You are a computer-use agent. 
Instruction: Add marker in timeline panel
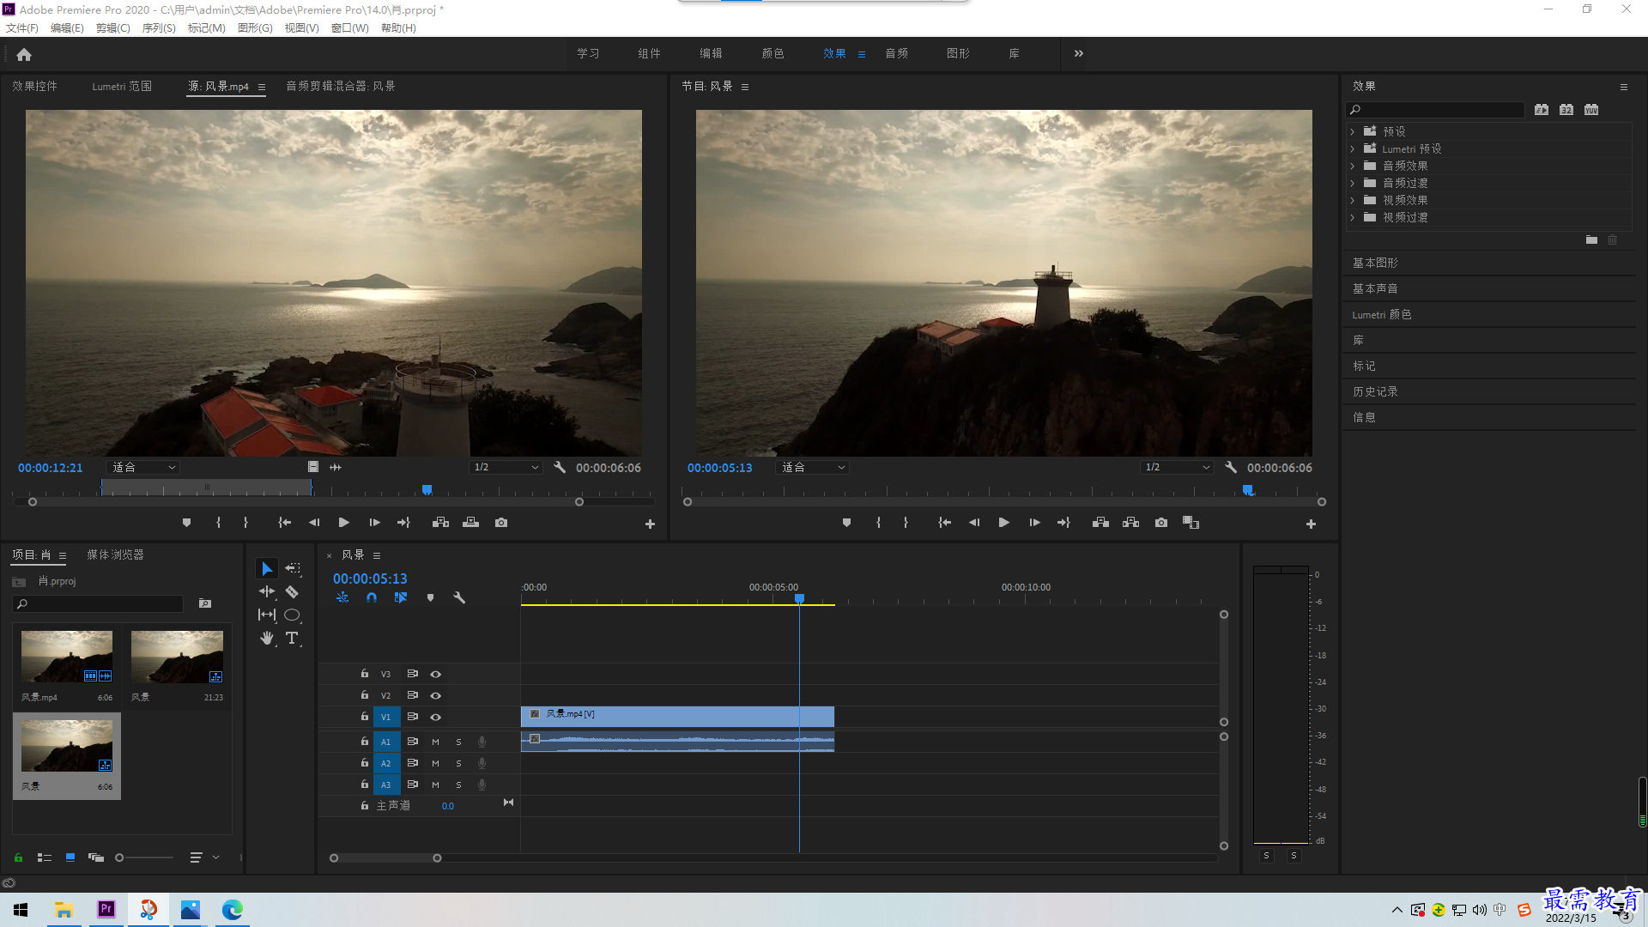click(x=430, y=597)
